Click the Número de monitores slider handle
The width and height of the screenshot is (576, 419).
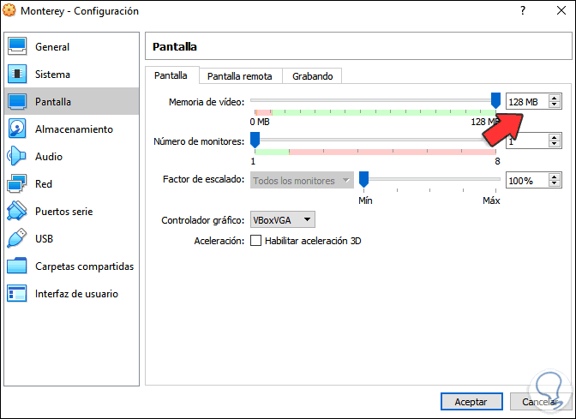click(x=255, y=140)
